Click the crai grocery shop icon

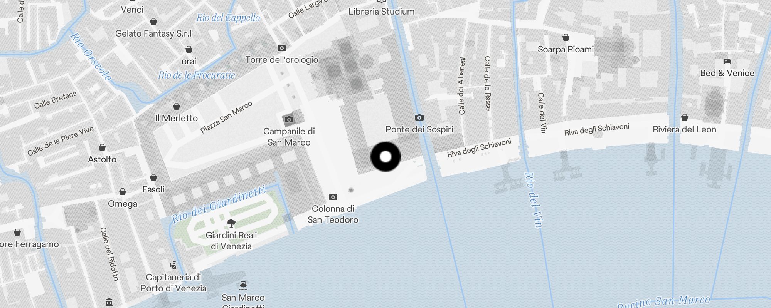pos(189,49)
